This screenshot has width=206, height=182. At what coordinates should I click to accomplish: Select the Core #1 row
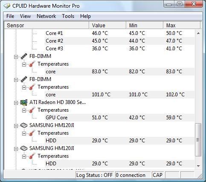pyautogui.click(x=119, y=33)
